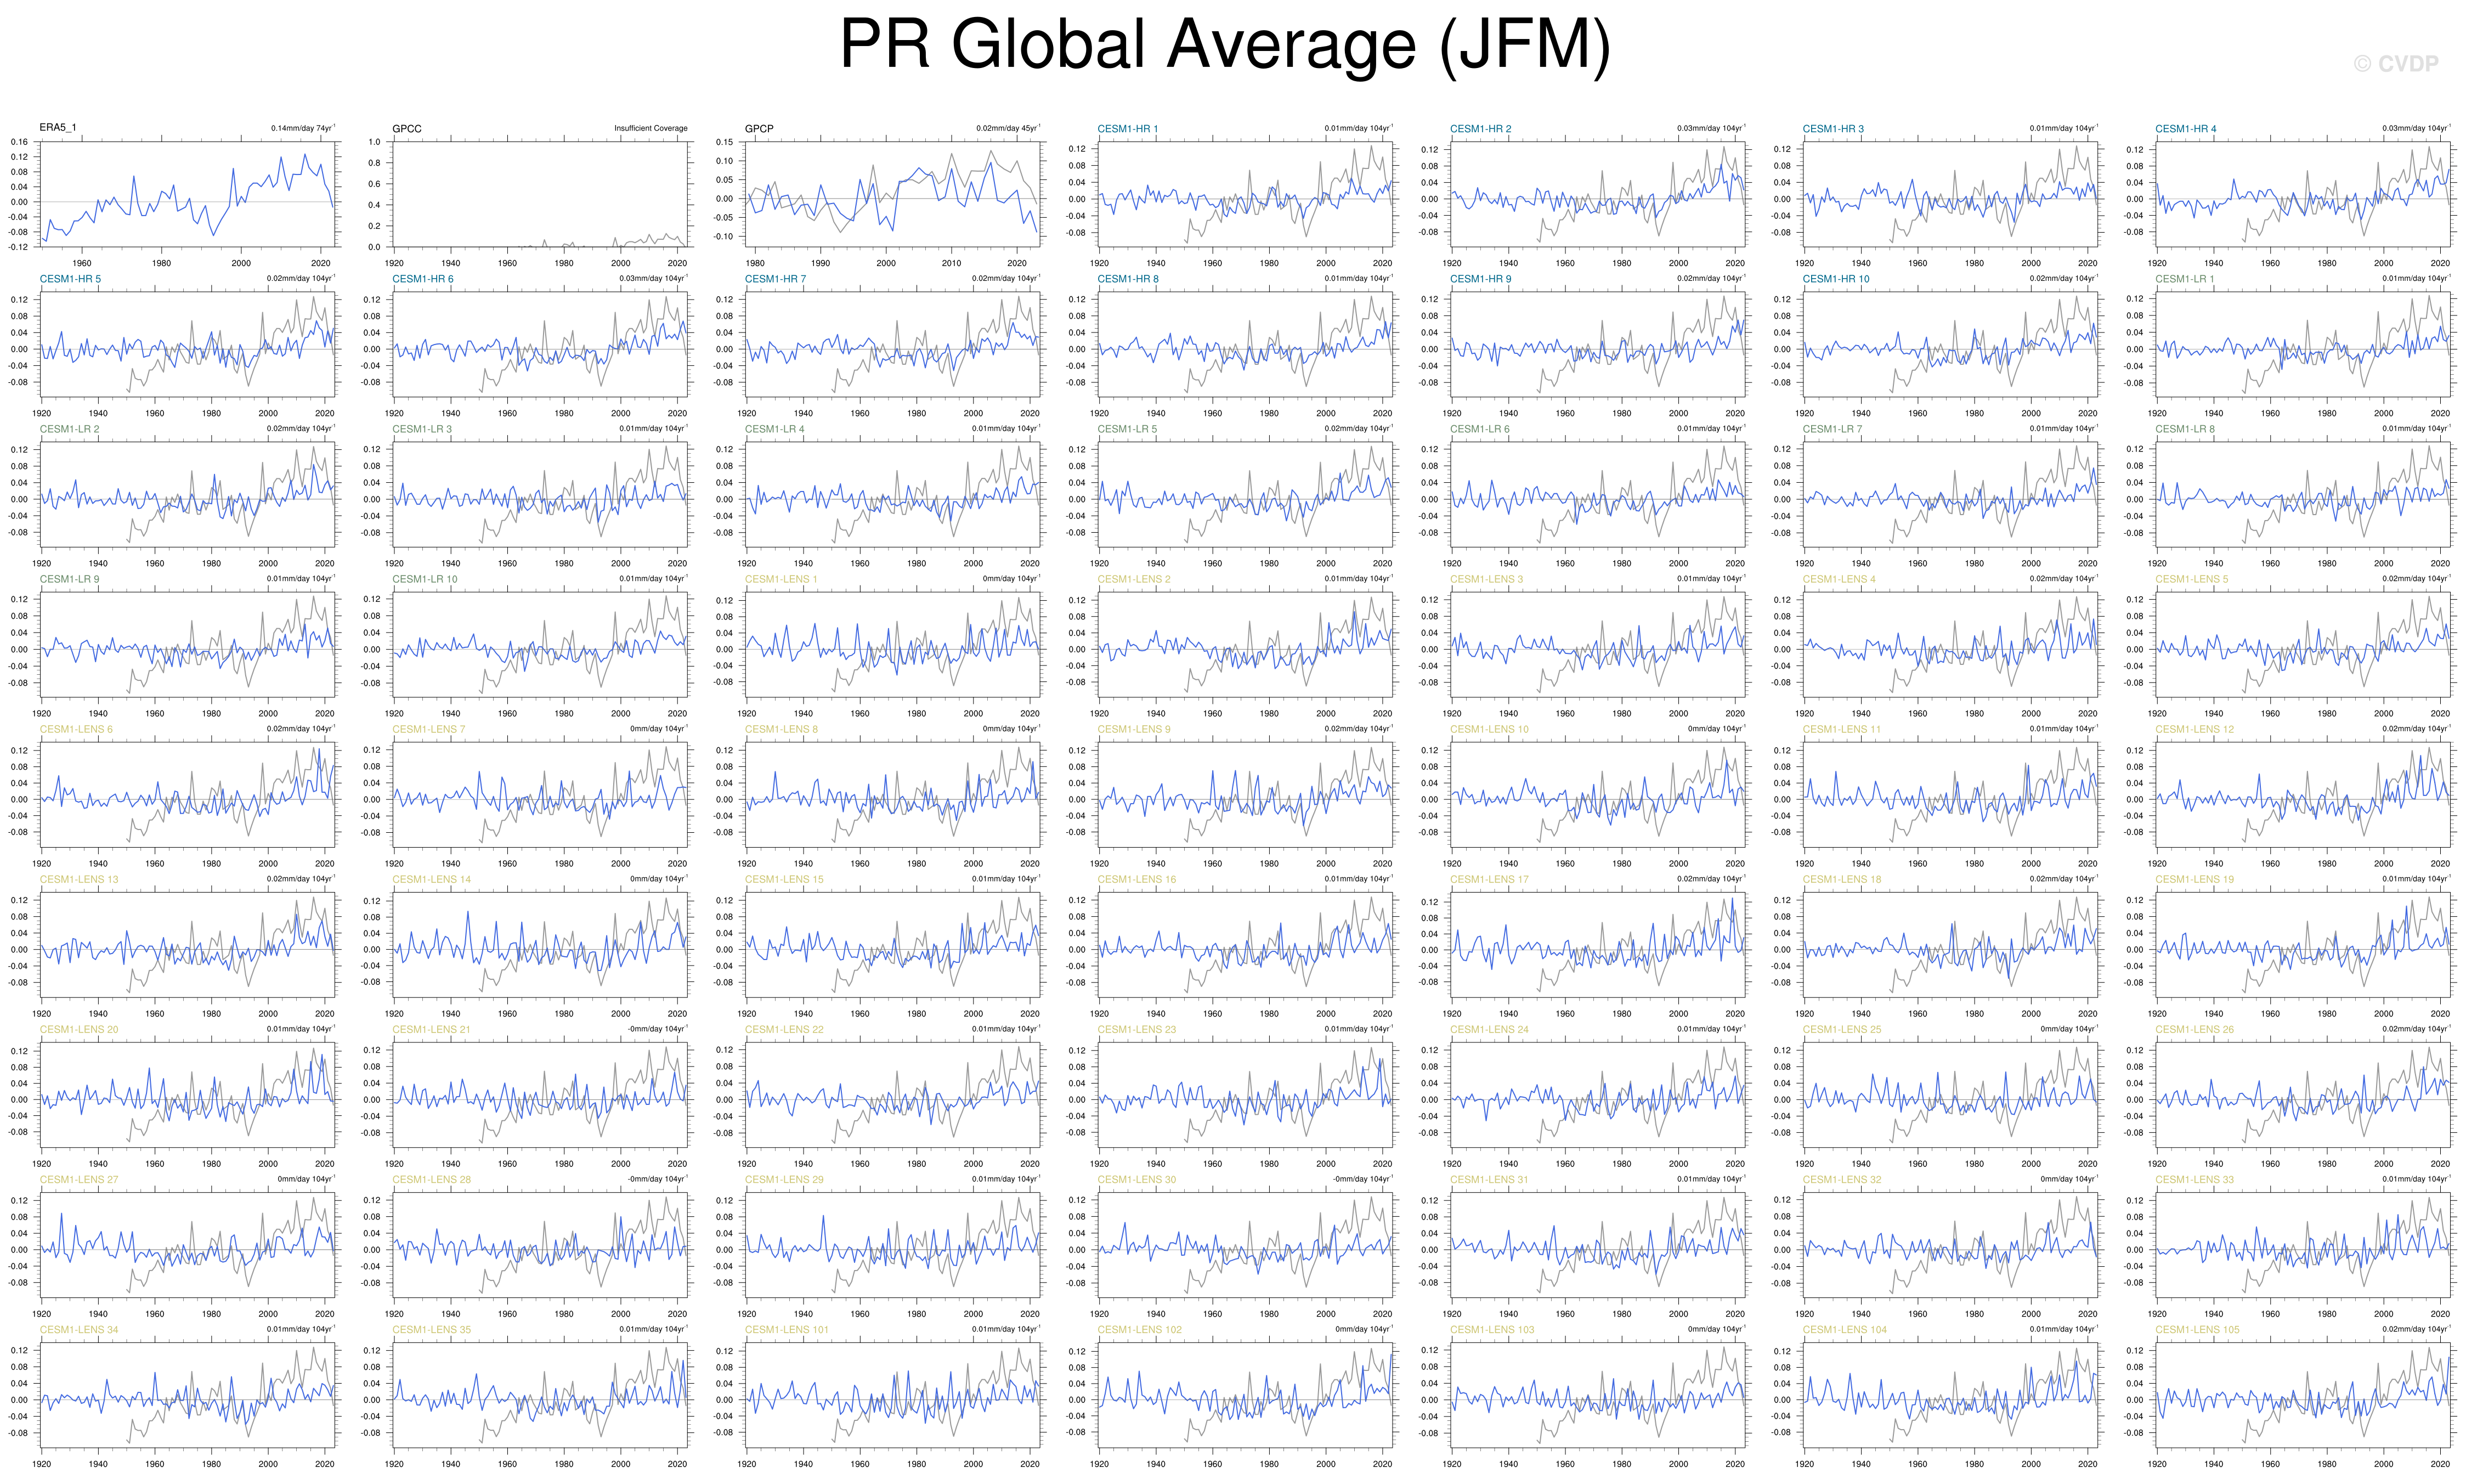Open the CESM1-LR 1 plot
The height and width of the screenshot is (1484, 2466).
(x=2303, y=344)
